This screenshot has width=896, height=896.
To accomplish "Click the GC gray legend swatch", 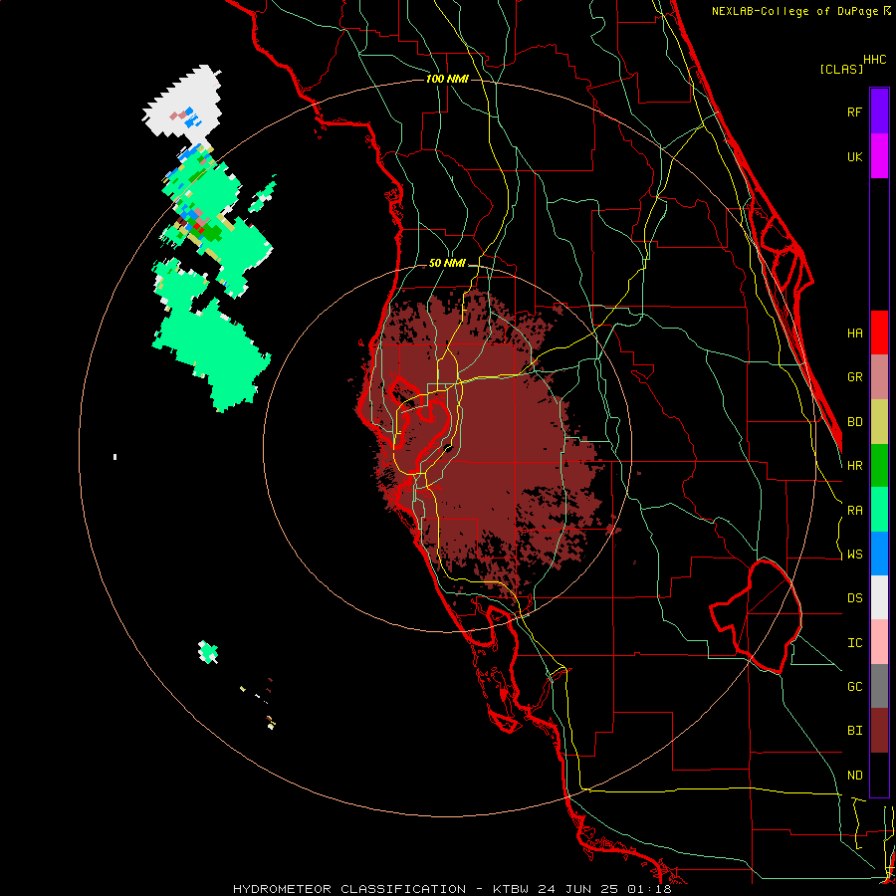I will point(879,686).
